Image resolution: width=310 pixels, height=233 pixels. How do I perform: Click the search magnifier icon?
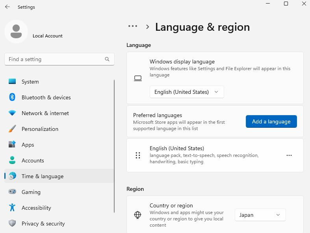coord(107,59)
